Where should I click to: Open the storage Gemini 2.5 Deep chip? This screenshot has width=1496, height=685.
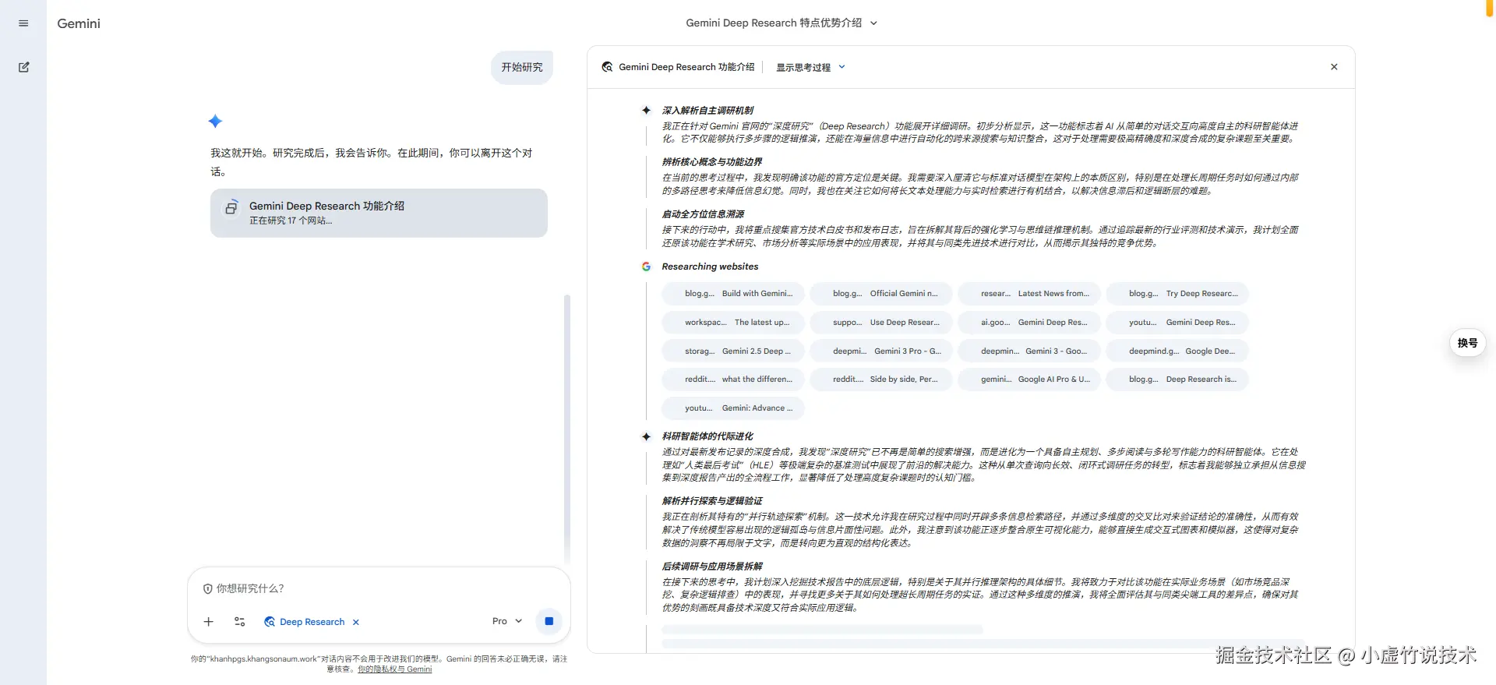733,351
